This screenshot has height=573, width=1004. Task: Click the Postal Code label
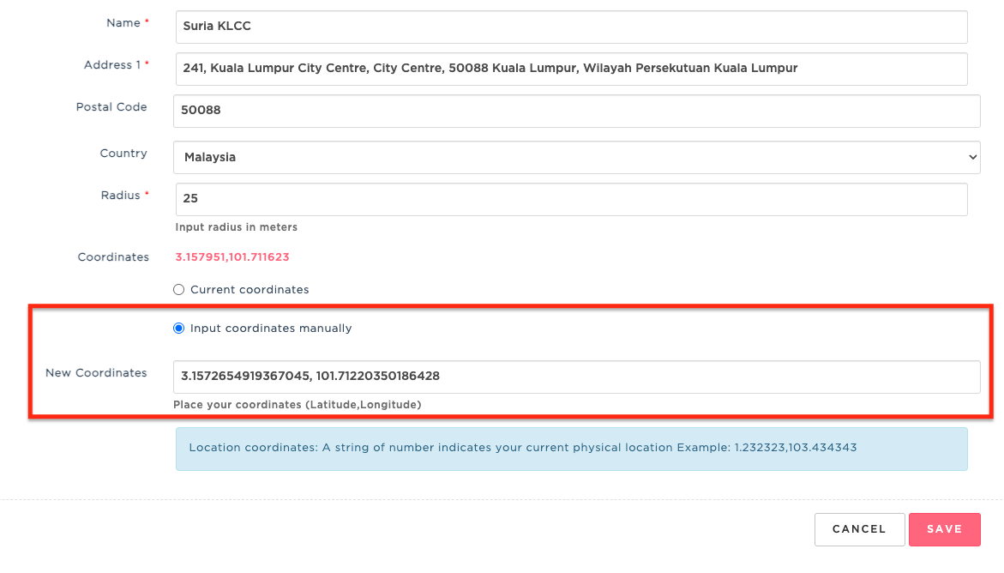[111, 107]
